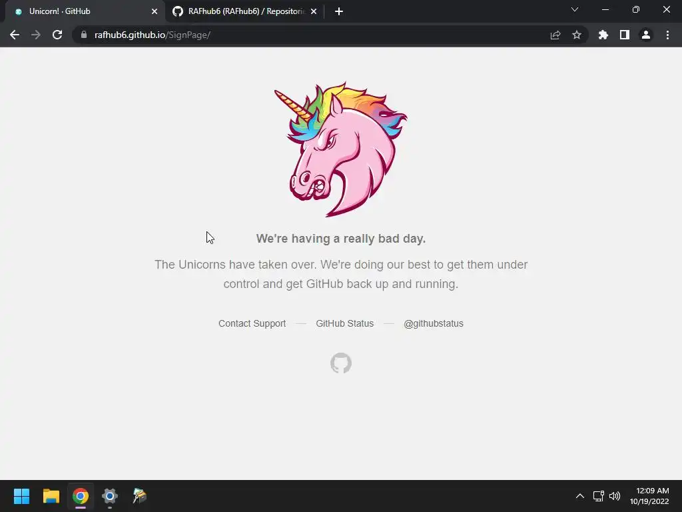682x512 pixels.
Task: Toggle Chrome side panel
Action: click(x=625, y=35)
